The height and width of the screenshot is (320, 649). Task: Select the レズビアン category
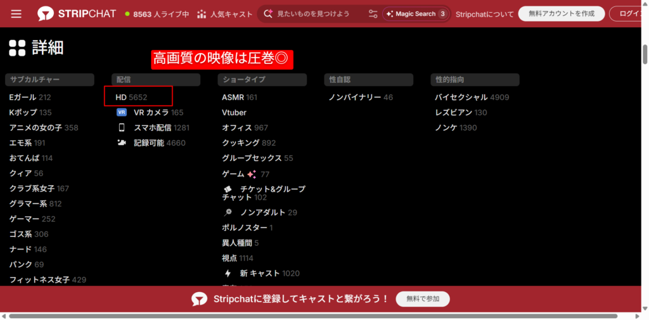point(461,113)
